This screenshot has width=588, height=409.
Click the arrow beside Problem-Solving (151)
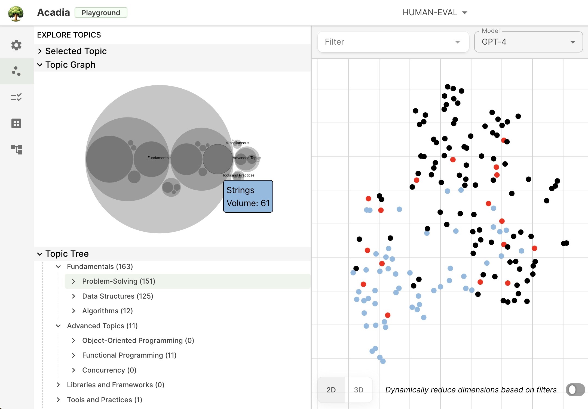coord(73,281)
